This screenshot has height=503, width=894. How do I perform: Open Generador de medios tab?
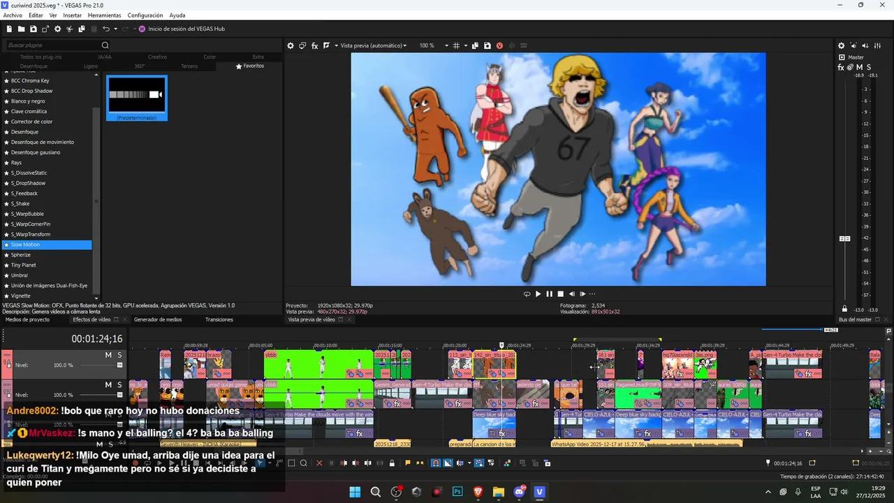pos(158,319)
